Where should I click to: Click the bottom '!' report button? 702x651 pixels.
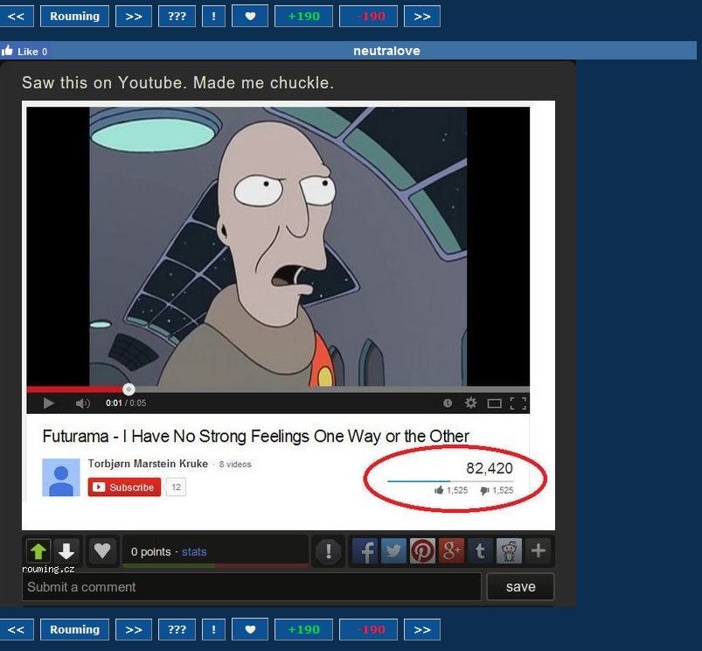(213, 630)
